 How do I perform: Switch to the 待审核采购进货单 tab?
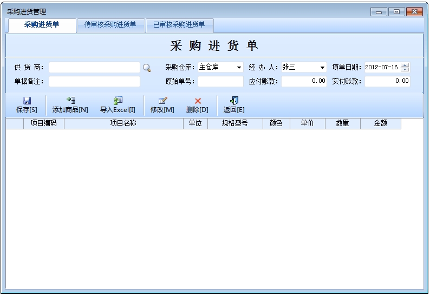pos(110,25)
